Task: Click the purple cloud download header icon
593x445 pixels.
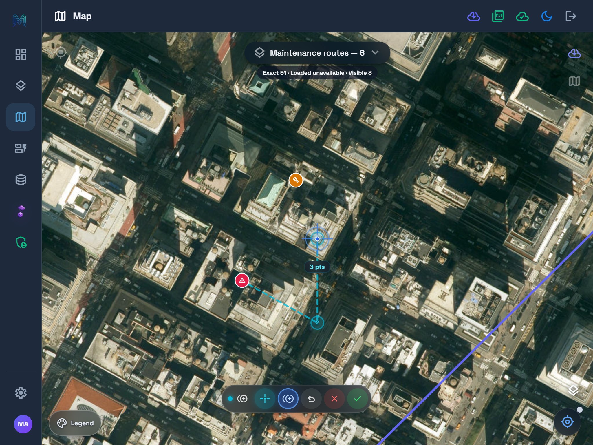Action: (474, 16)
